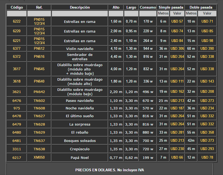This screenshot has width=223, height=175.
Task: Click the Código column header
Action: click(x=17, y=8)
